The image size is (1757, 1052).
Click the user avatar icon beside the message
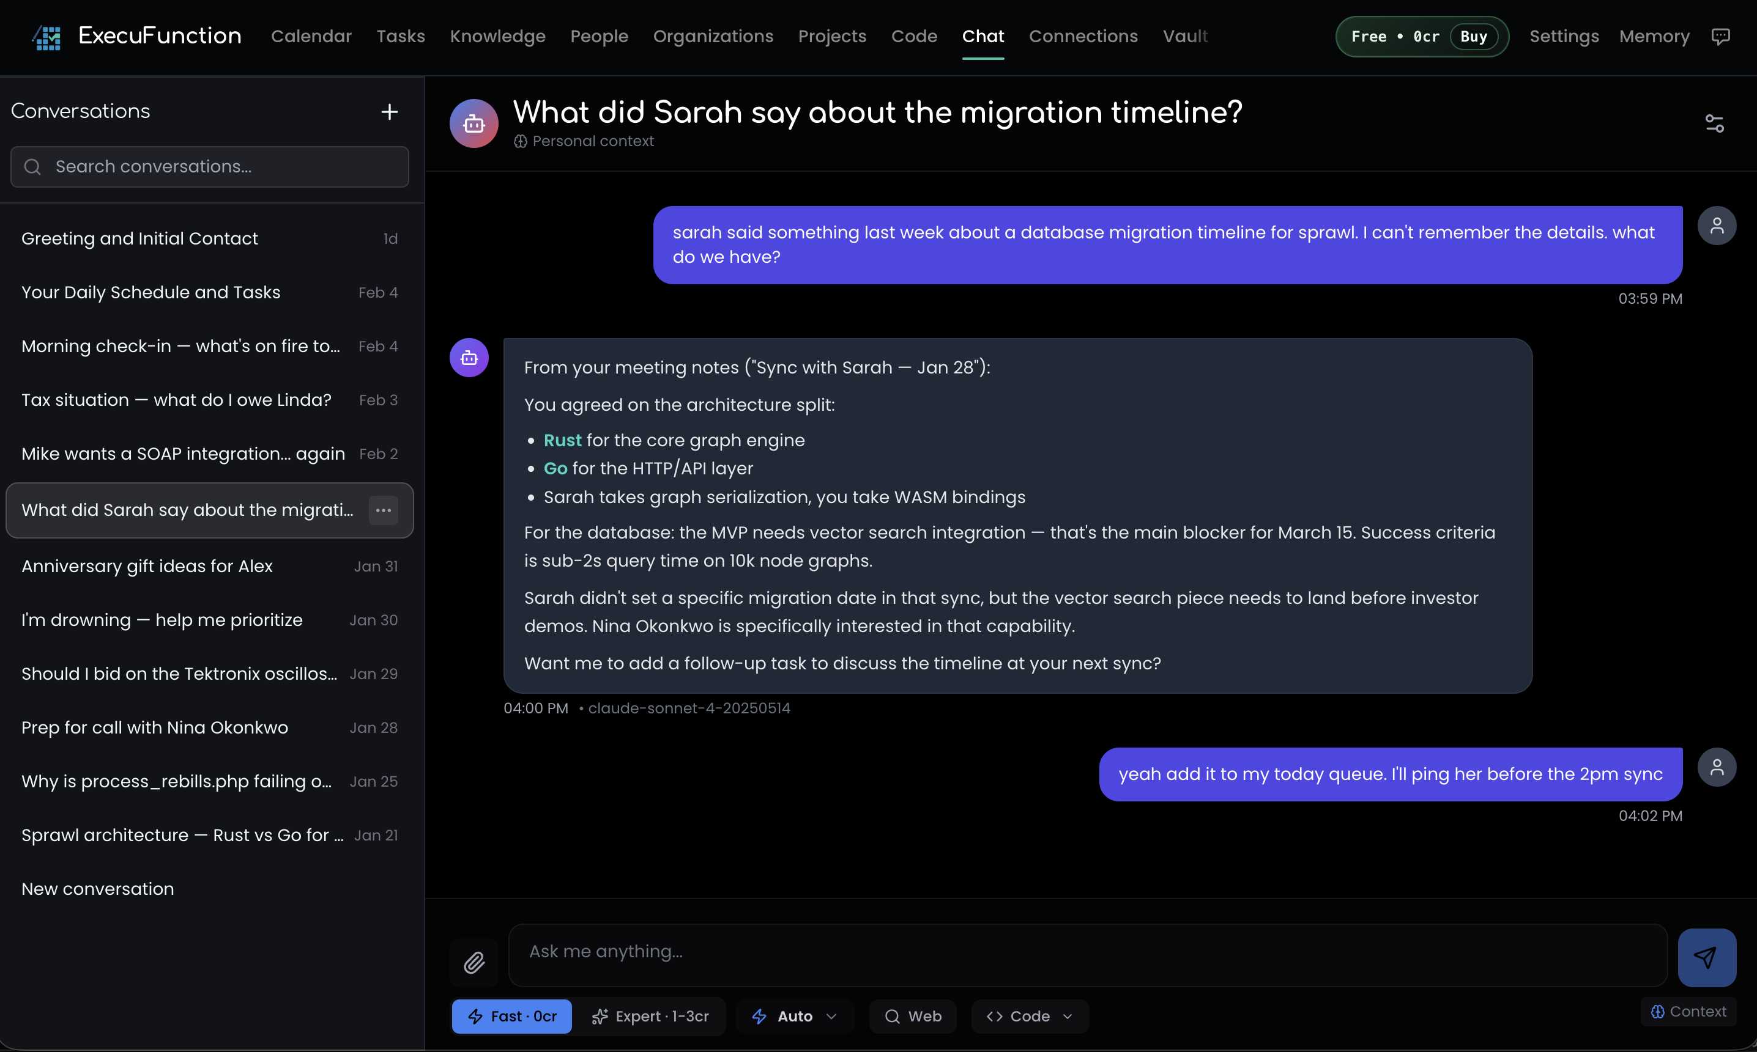pyautogui.click(x=1717, y=225)
